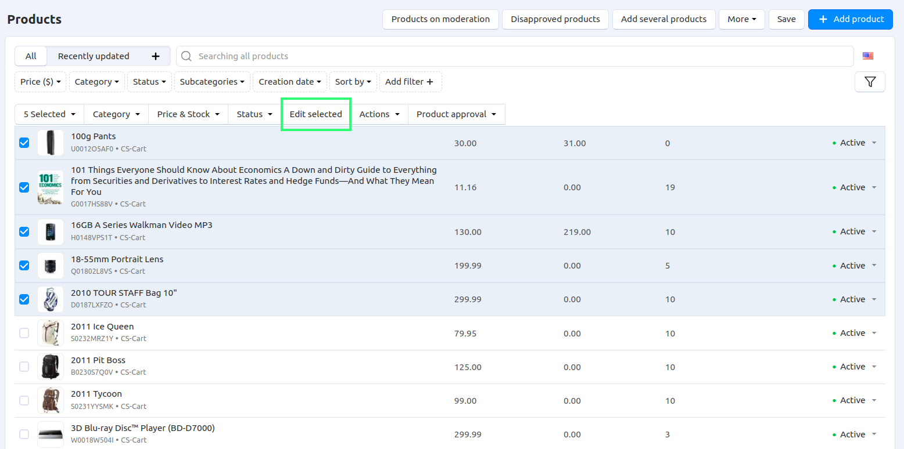Change Active status of 100g Pants
Viewport: 904px width, 449px height.
point(855,143)
